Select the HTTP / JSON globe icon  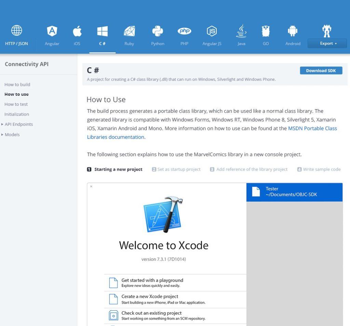[16, 30]
